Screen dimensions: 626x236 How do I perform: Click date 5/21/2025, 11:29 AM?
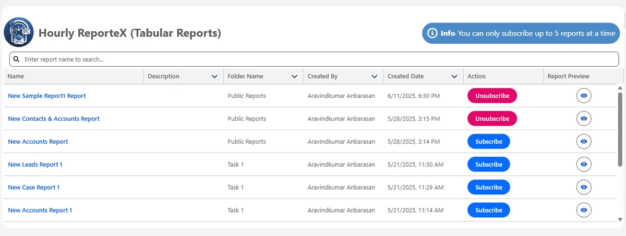415,188
